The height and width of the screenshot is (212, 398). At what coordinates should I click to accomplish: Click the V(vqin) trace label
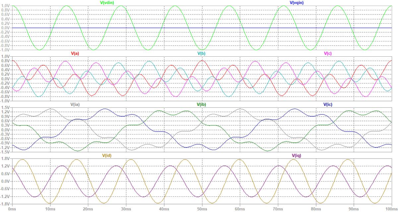tap(297, 3)
